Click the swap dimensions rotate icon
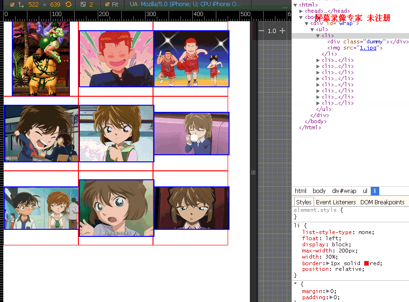The height and width of the screenshot is (302, 409). coord(68,4)
